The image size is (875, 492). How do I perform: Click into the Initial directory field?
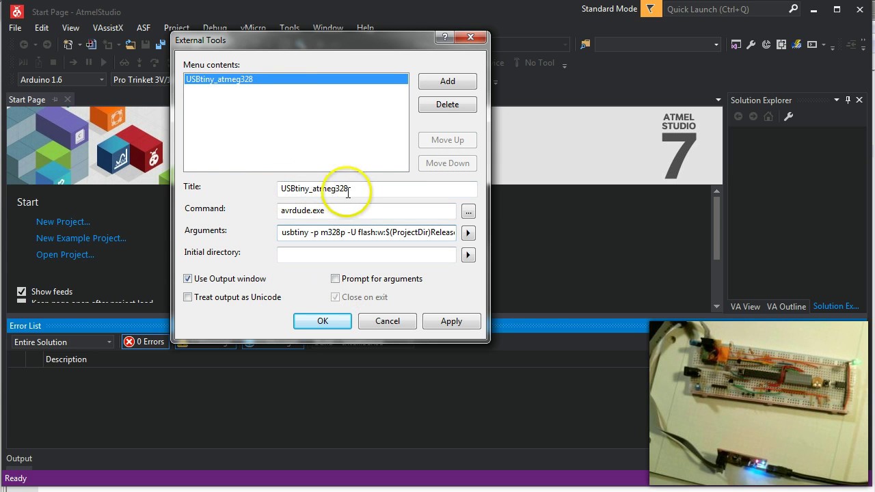[366, 255]
